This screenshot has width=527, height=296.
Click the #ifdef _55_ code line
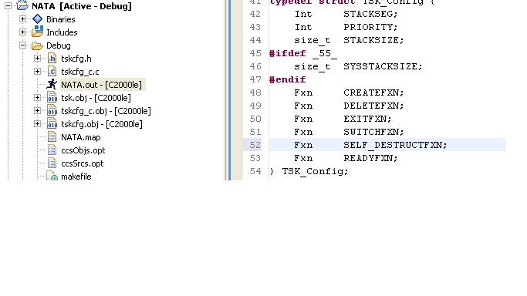coord(302,53)
